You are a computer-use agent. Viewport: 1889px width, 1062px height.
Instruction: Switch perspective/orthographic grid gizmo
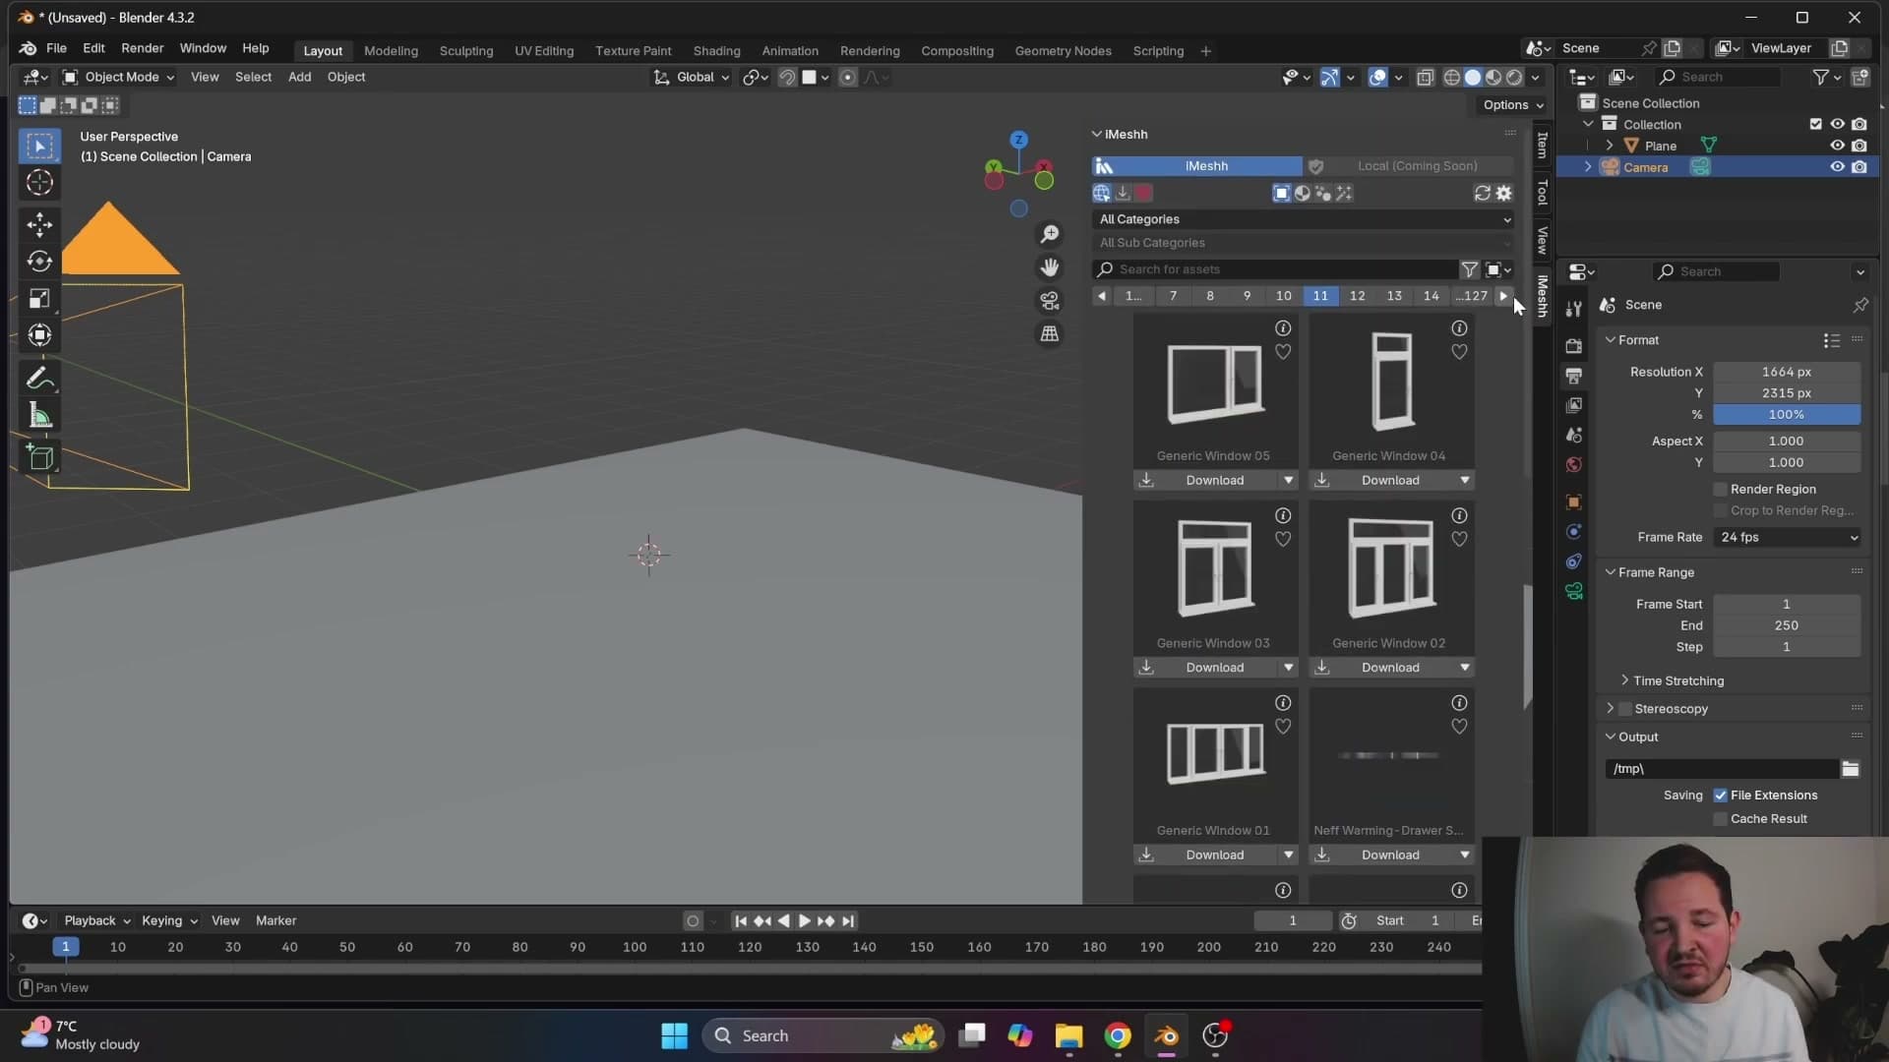[1050, 334]
